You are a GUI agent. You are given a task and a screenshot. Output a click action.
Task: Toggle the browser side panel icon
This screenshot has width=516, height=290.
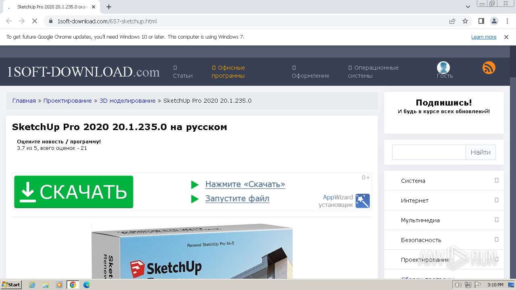click(x=481, y=21)
